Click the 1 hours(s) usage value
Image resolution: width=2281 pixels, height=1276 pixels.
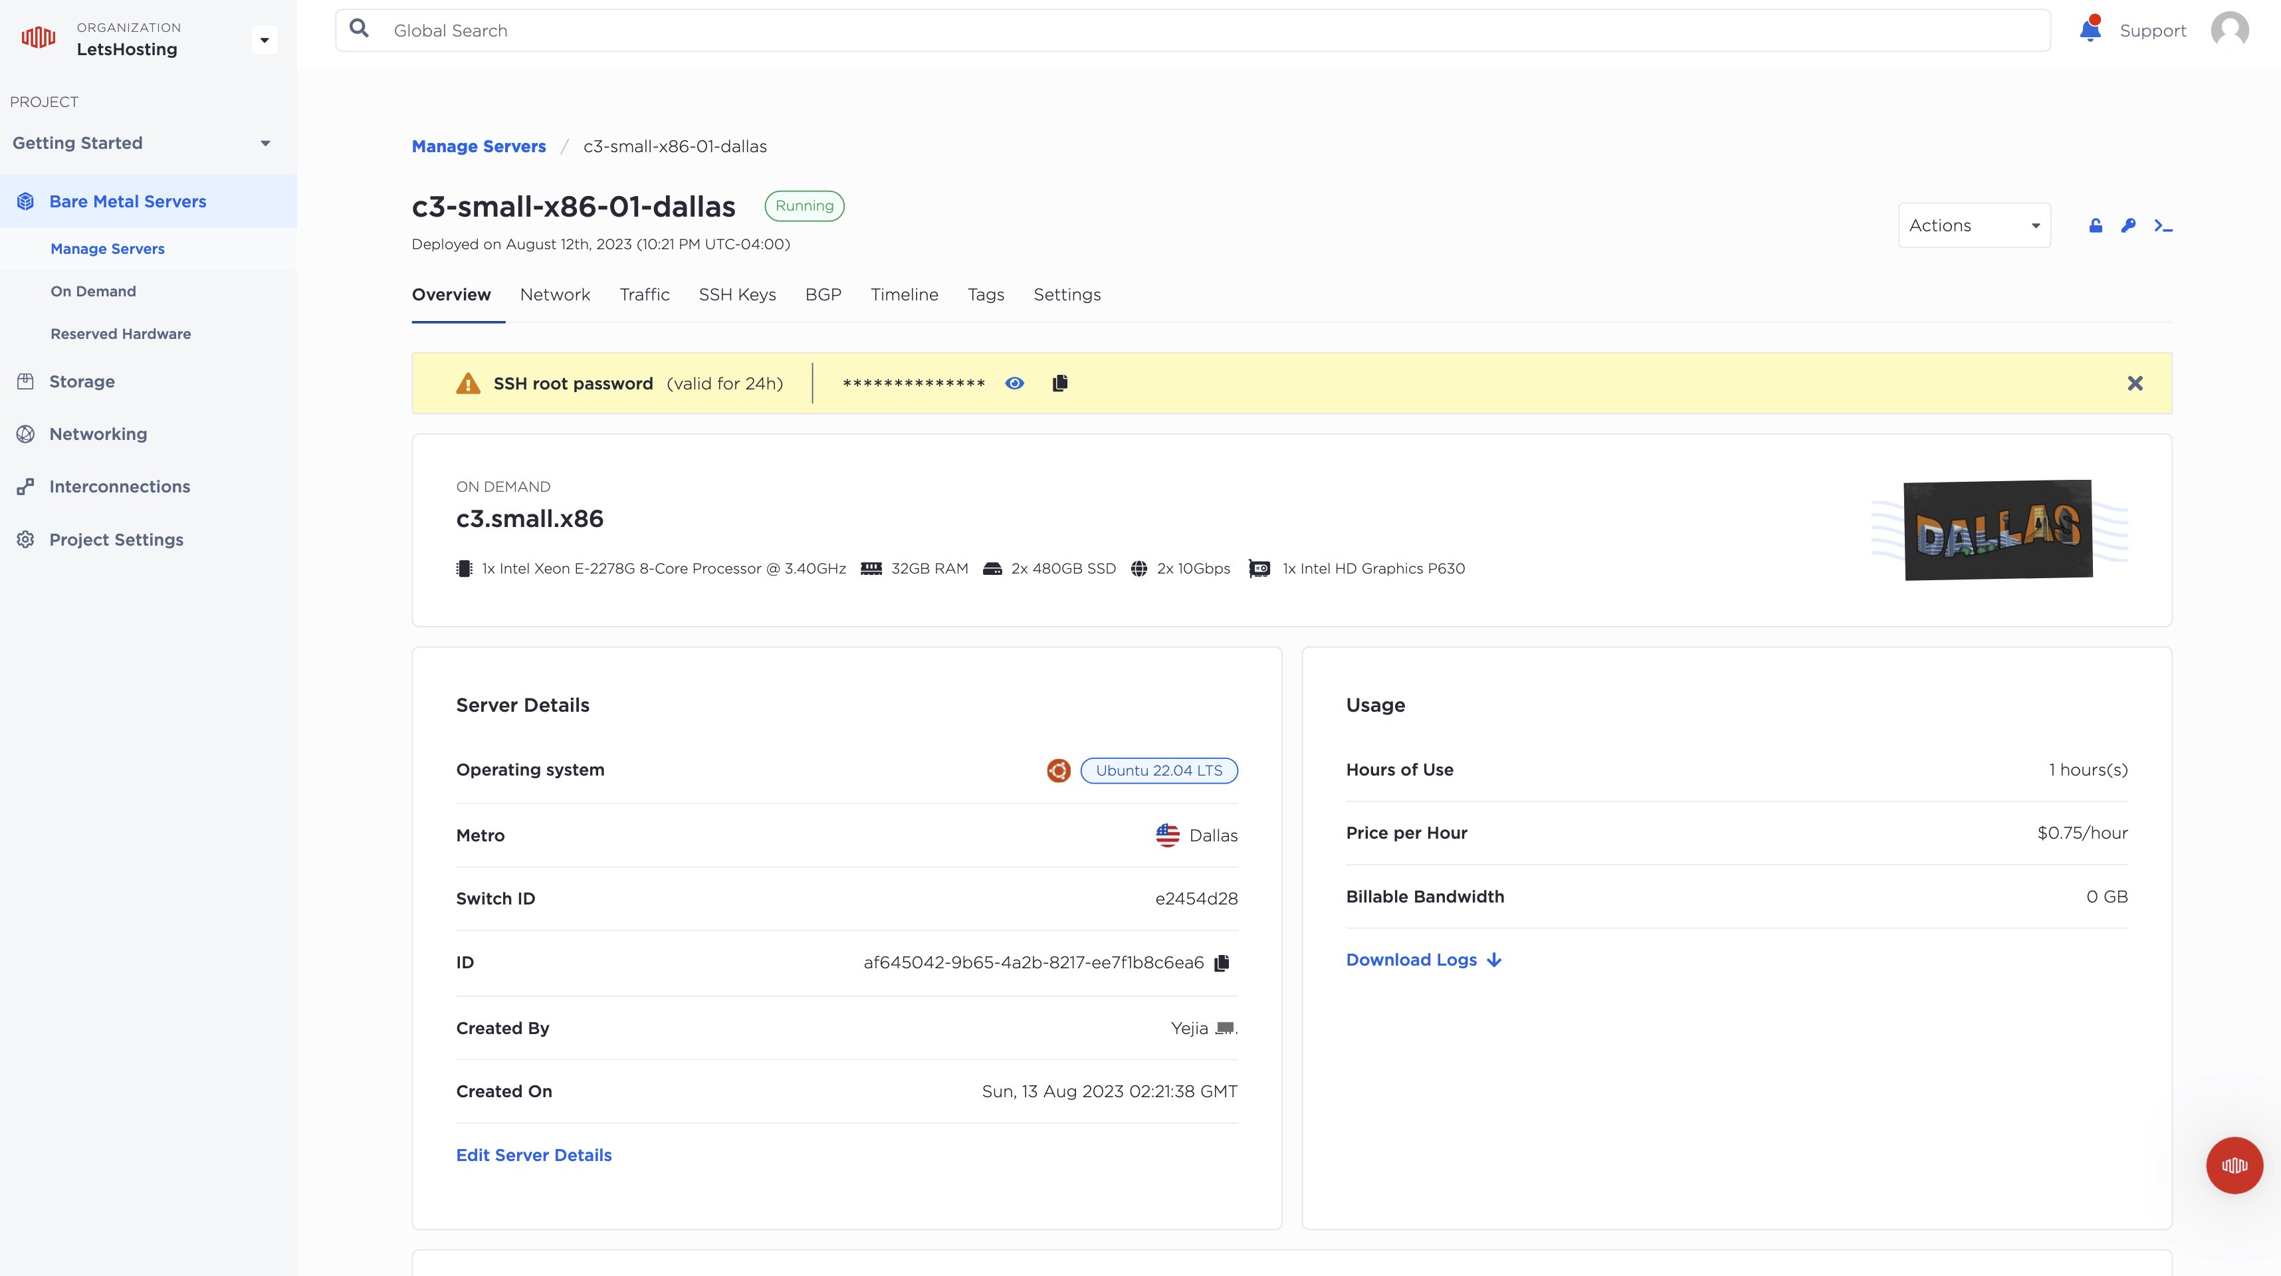(2088, 770)
